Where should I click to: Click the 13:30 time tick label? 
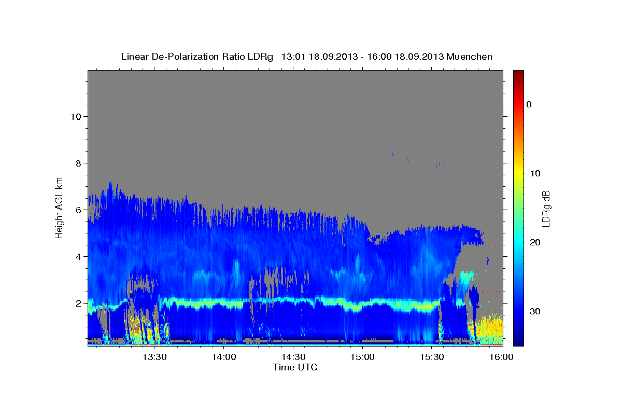(154, 357)
